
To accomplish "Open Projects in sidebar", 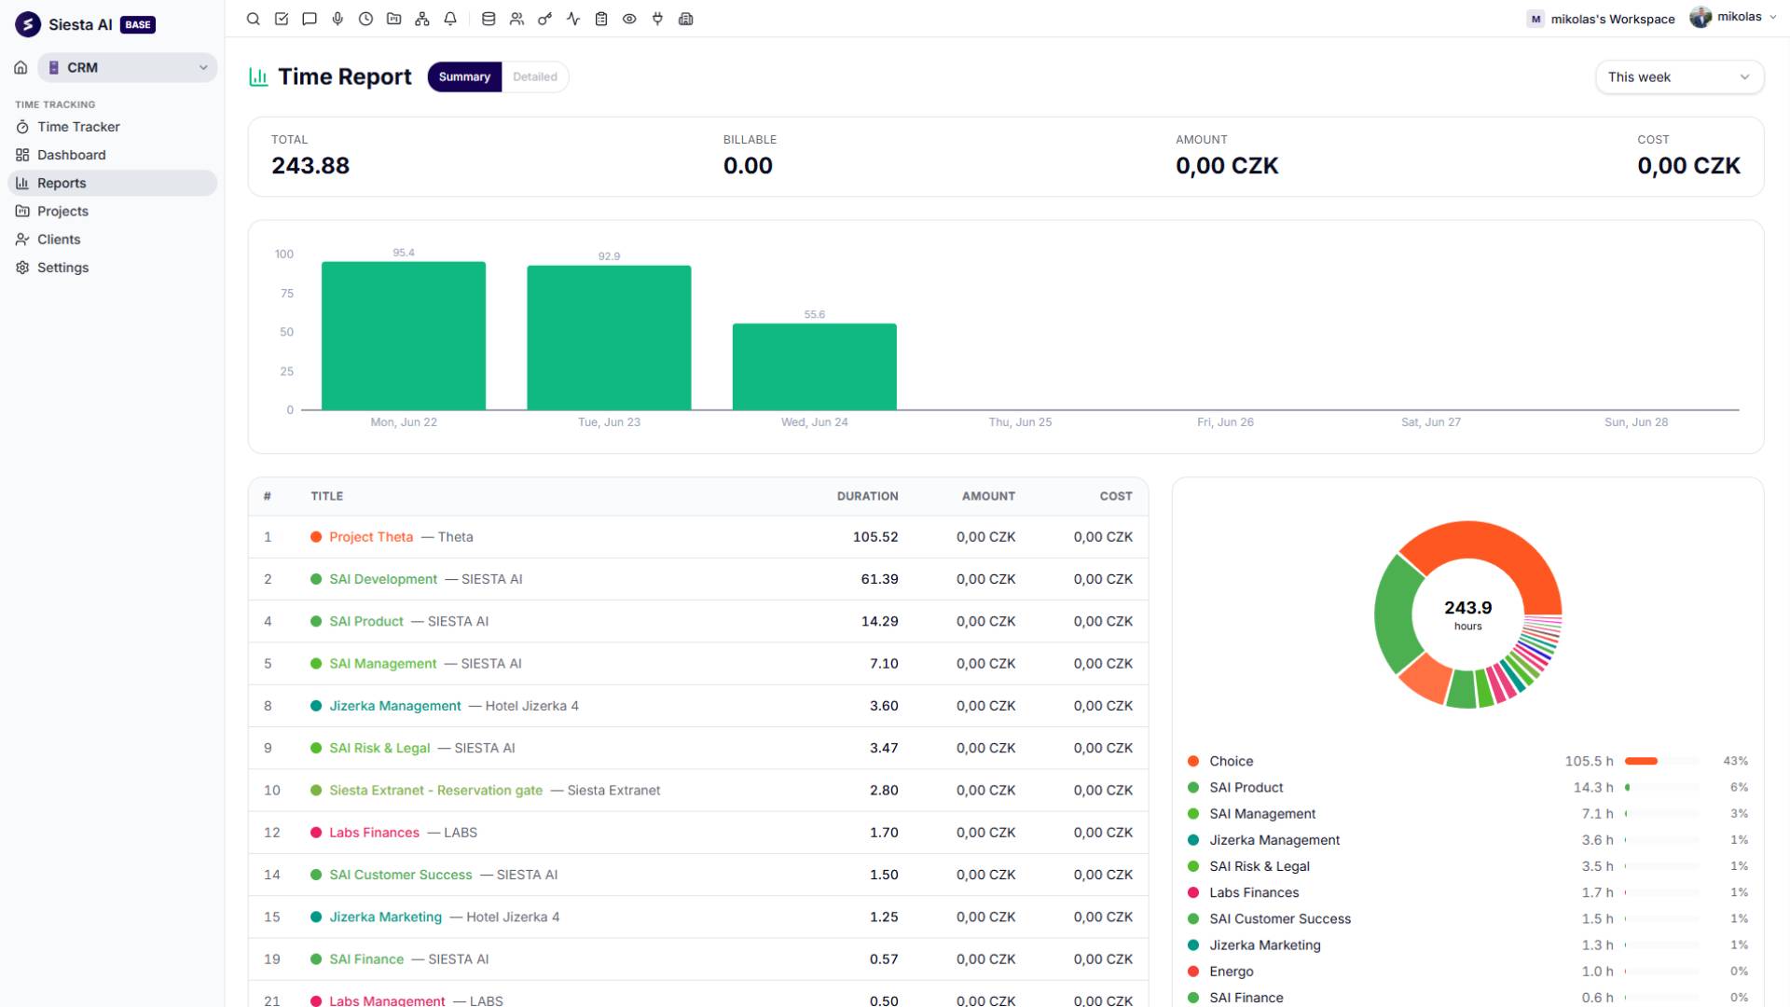I will click(x=112, y=211).
